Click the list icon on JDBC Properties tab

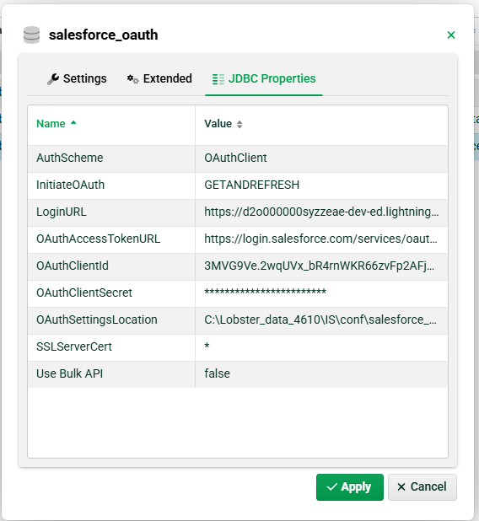pyautogui.click(x=218, y=79)
